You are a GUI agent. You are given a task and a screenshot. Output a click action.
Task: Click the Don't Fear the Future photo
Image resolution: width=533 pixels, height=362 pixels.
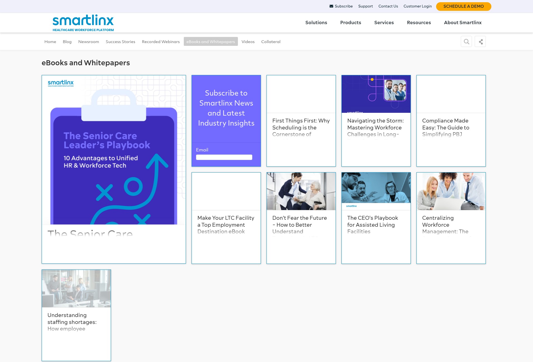tap(301, 191)
